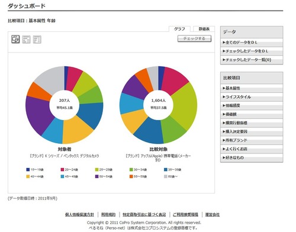Open チェックしたデータをDL entry
Image resolution: width=296 pixels, height=232 pixels.
[x=252, y=51]
